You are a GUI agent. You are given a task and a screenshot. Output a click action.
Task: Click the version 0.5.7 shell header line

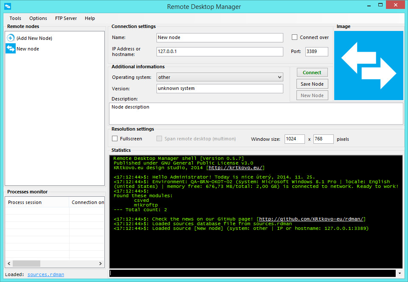coord(179,158)
